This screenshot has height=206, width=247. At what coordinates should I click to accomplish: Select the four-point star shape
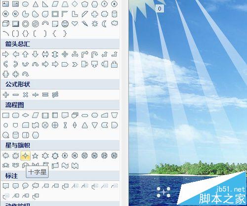click(x=25, y=155)
